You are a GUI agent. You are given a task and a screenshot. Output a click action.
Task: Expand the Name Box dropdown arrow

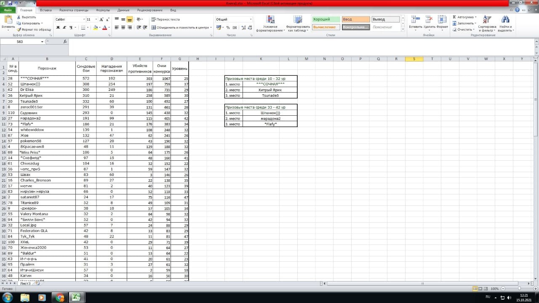42,42
